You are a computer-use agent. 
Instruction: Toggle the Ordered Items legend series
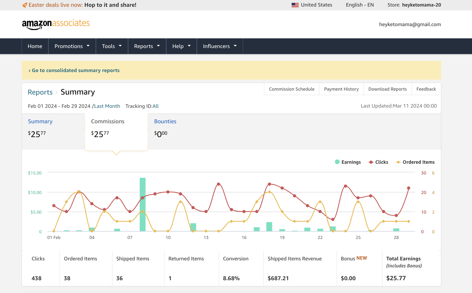coord(415,162)
